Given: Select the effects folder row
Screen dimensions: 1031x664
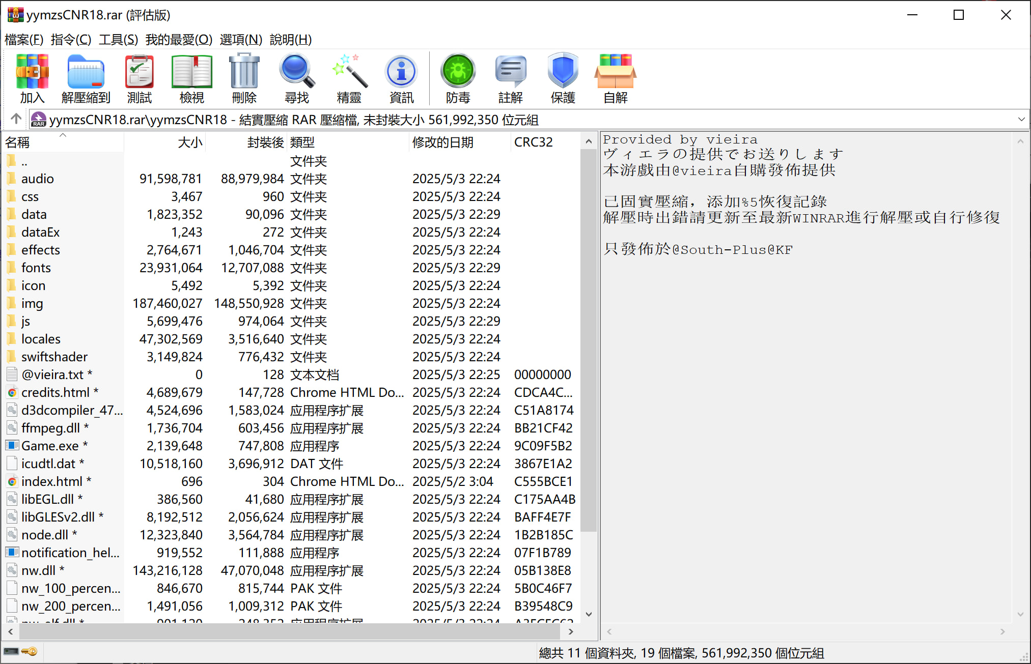Looking at the screenshot, I should coord(292,250).
